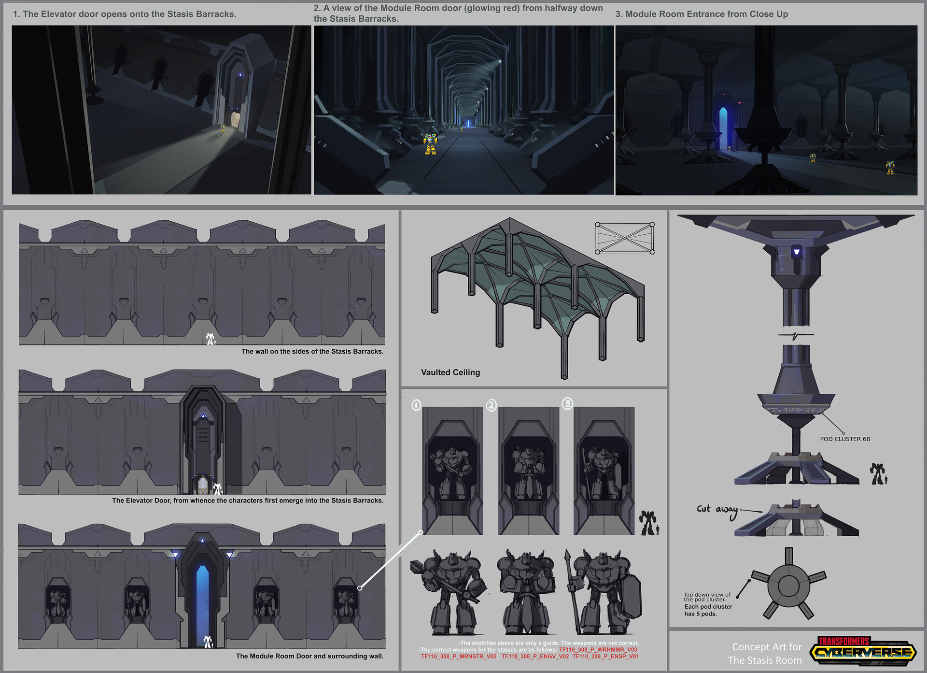927x673 pixels.
Task: Select statue alcove panel number 3
Action: [x=604, y=471]
